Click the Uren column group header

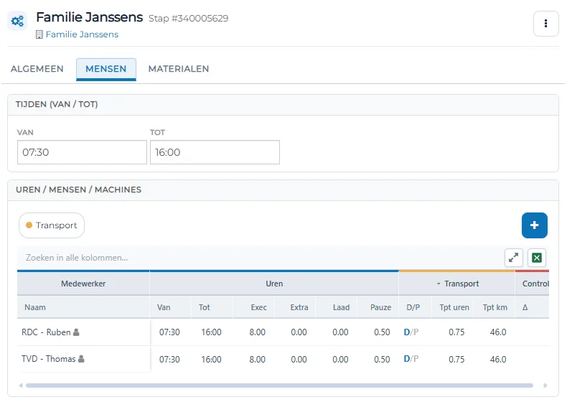[274, 284]
